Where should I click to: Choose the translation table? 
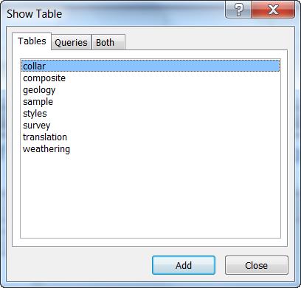click(x=45, y=137)
